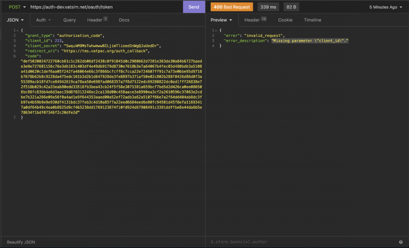This screenshot has width=409, height=248.
Task: Click the 339 ms response time tag
Action: (x=268, y=7)
